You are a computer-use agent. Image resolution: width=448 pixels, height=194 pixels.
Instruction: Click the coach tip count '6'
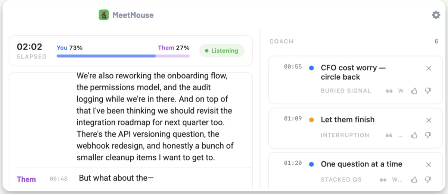(436, 42)
